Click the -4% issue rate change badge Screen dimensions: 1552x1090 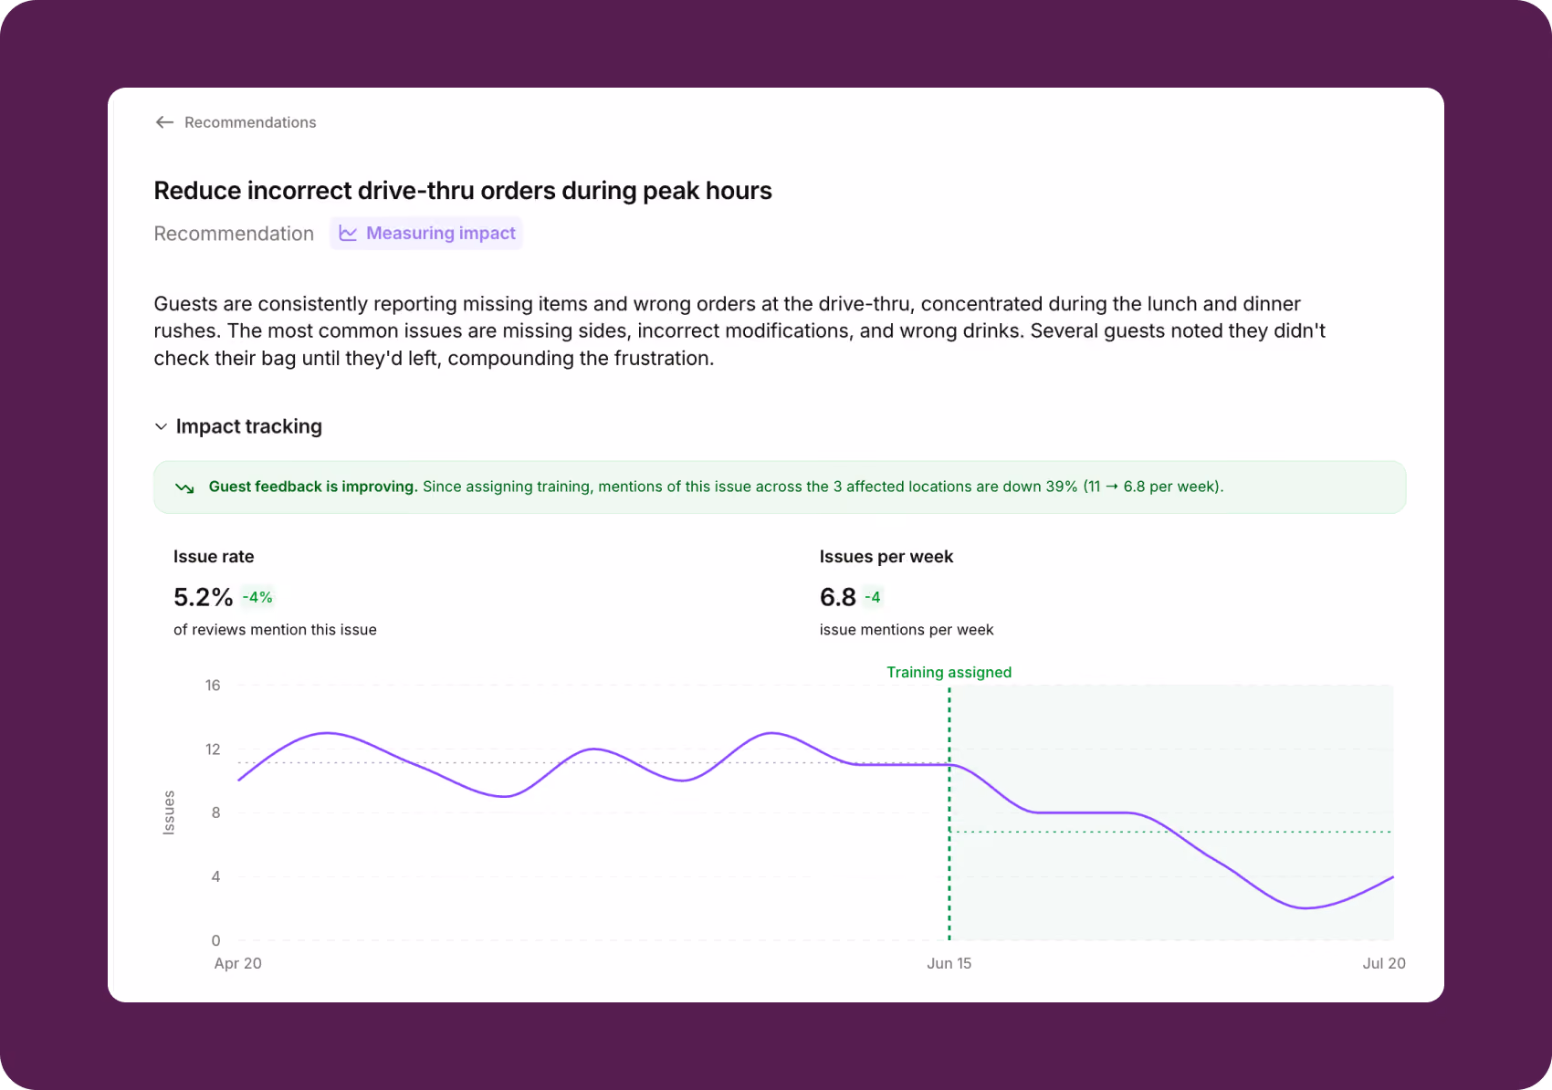click(257, 597)
